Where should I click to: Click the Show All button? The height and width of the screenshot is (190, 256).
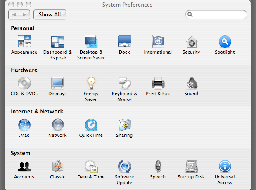pyautogui.click(x=50, y=14)
